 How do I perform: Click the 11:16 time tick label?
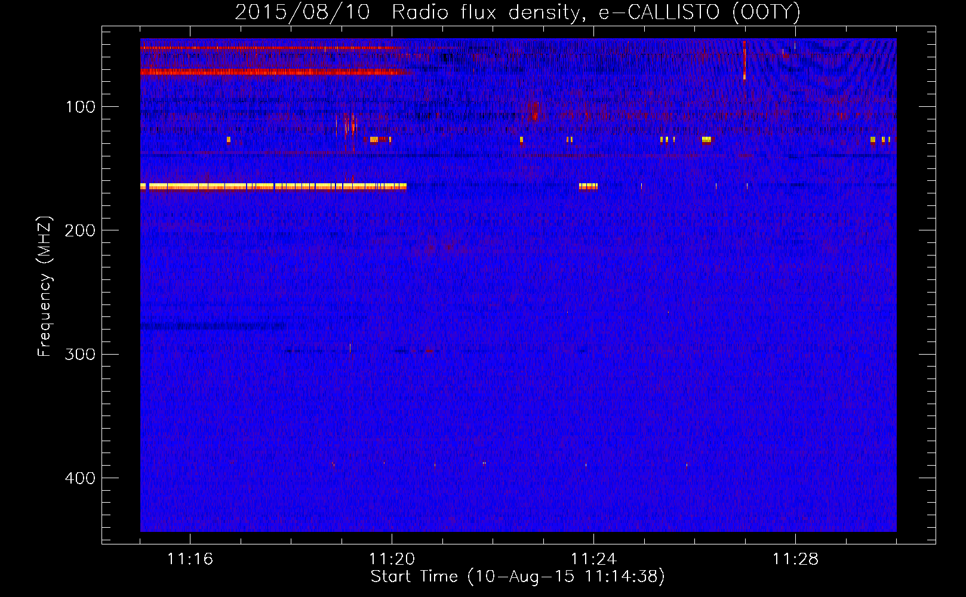190,559
